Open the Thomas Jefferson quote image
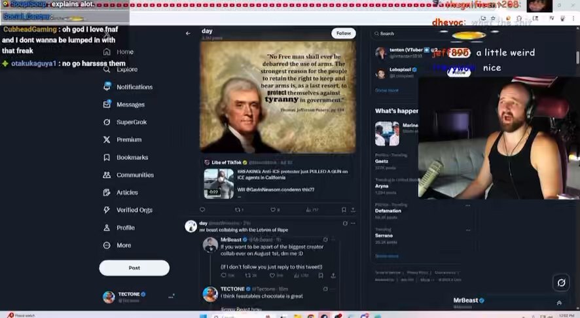This screenshot has height=318, width=580. (278, 96)
